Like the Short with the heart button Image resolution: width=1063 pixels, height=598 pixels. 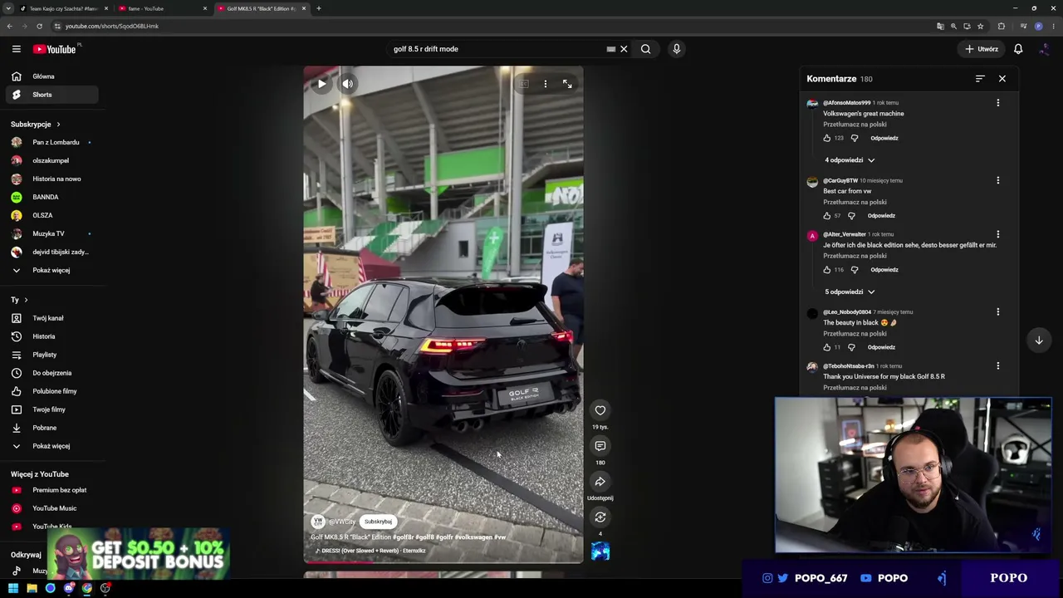(600, 410)
